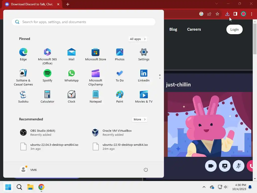Open a new Chrome tab
Image resolution: width=257 pixels, height=193 pixels.
(68, 4)
